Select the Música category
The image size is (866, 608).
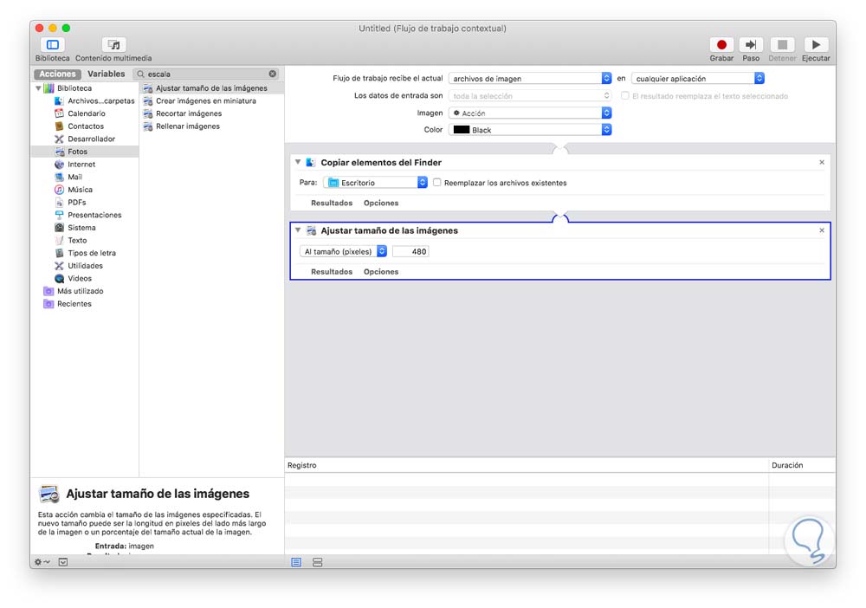pos(74,190)
